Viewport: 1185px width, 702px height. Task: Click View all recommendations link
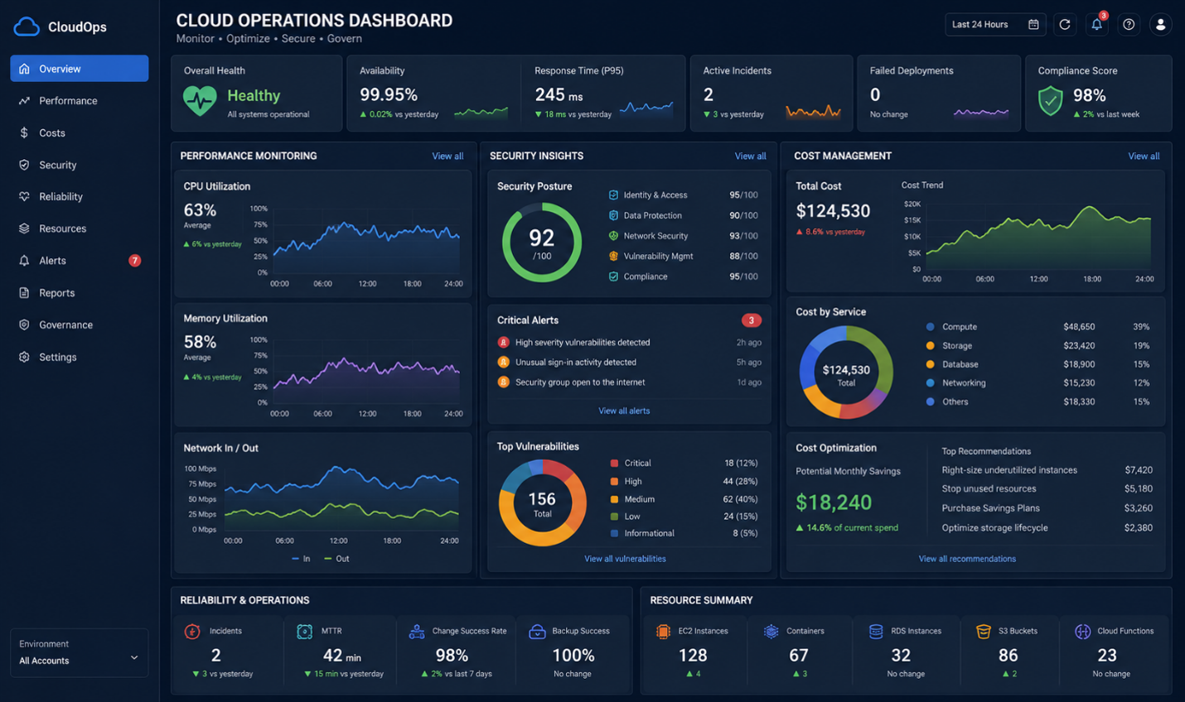pos(967,559)
